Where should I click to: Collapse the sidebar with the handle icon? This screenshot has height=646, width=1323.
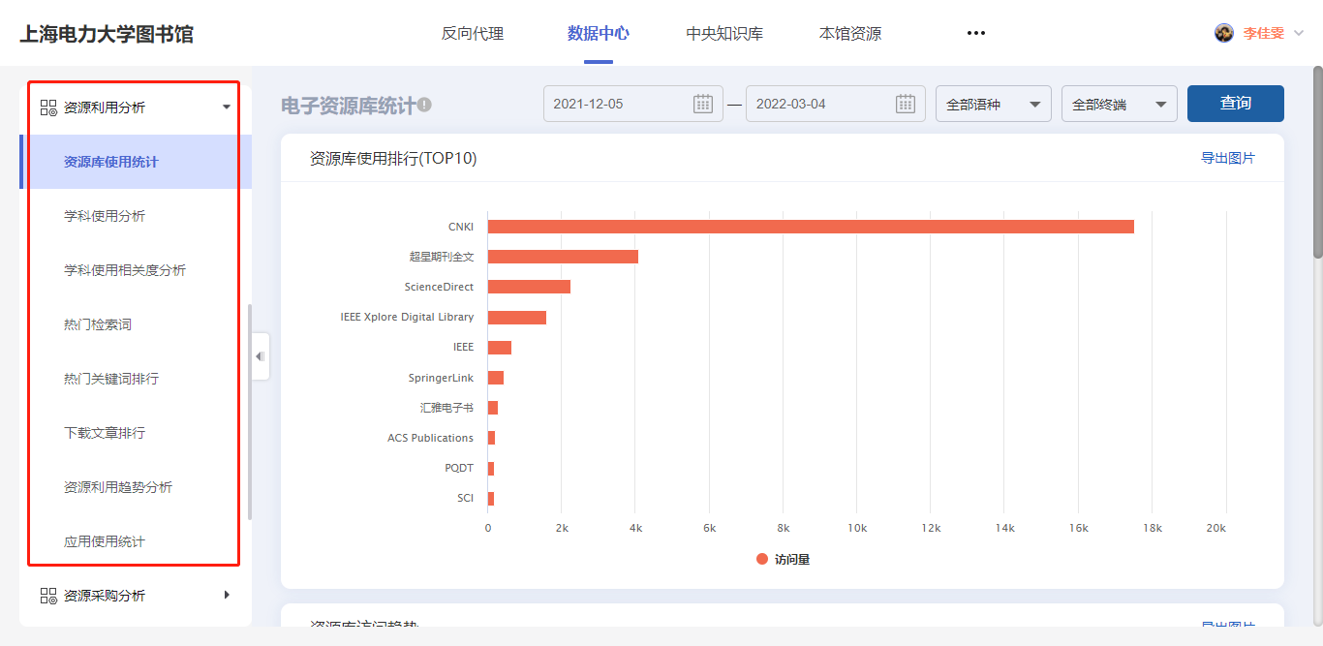260,356
